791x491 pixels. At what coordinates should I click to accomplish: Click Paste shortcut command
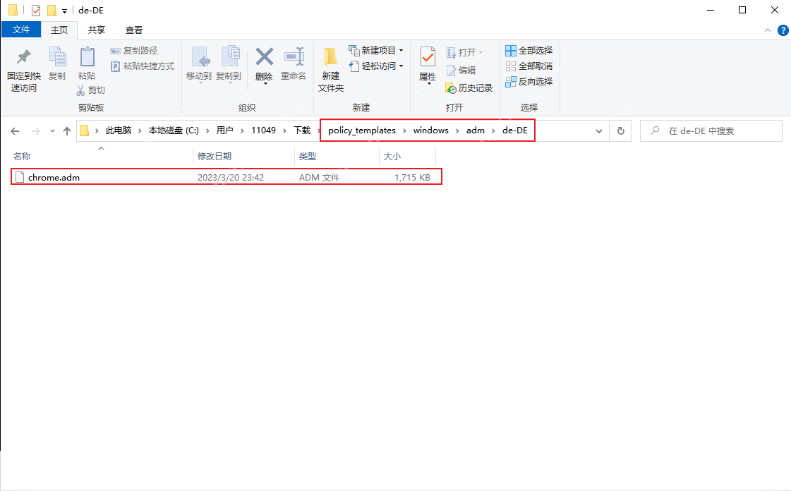143,66
